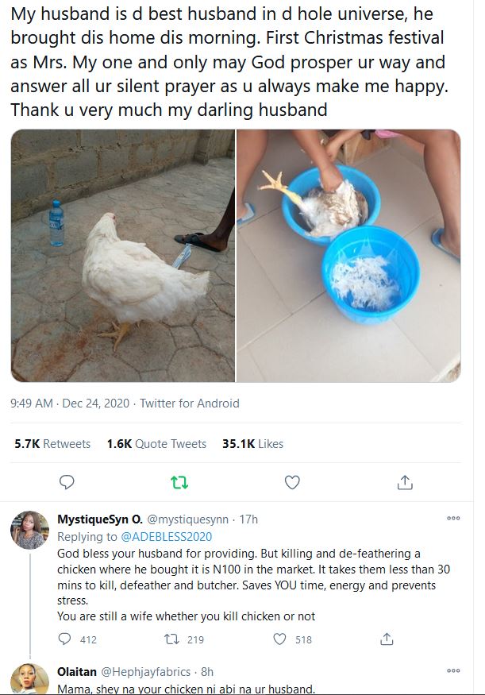This screenshot has width=485, height=695.
Task: Show the 35.1K Likes list
Action: (252, 444)
